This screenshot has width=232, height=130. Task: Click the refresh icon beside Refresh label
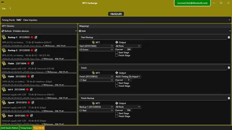3,31
